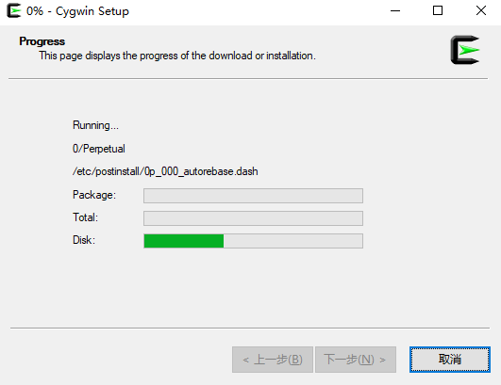Click the Progress heading text

pyautogui.click(x=42, y=41)
